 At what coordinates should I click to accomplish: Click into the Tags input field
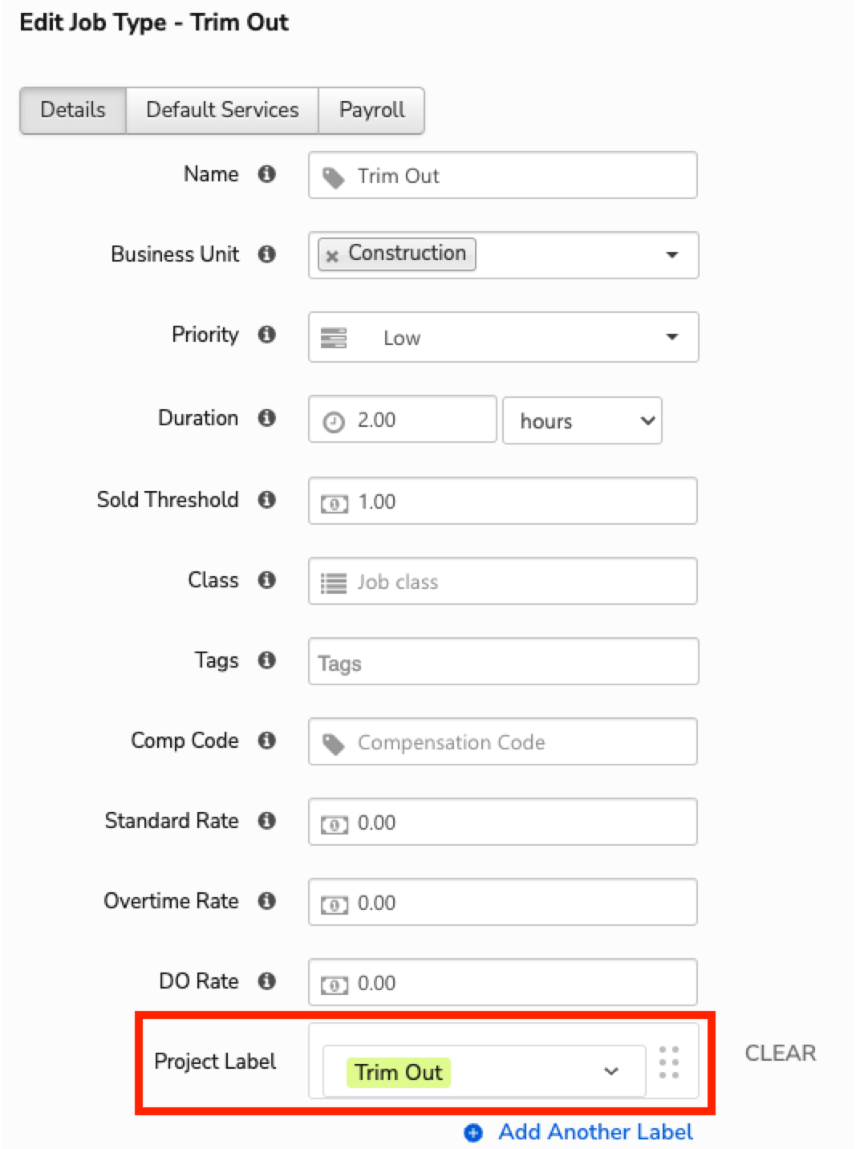pyautogui.click(x=503, y=662)
